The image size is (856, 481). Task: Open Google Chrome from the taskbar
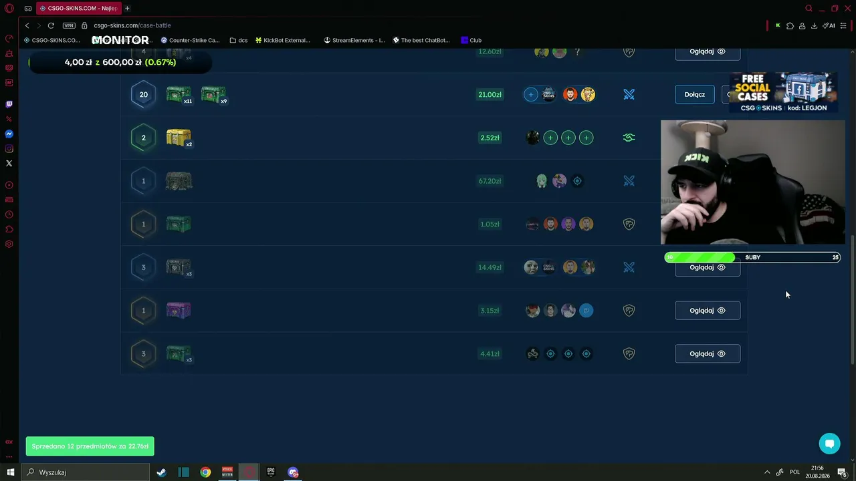point(205,472)
